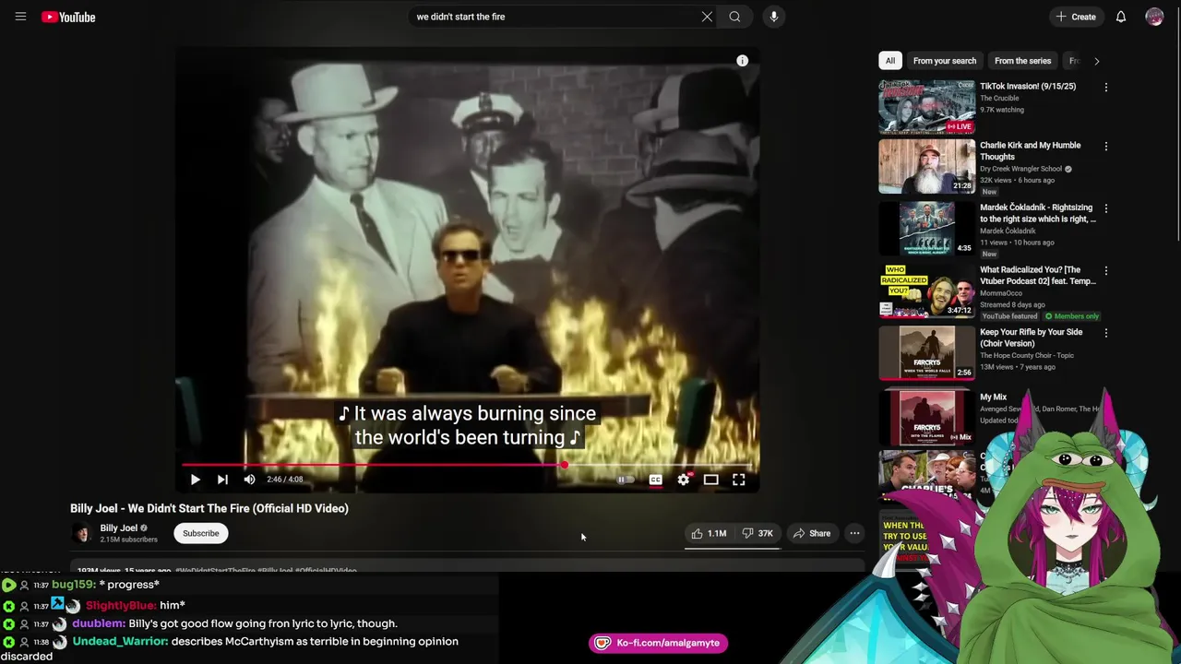Click the Members only badge
Image resolution: width=1181 pixels, height=664 pixels.
click(1072, 316)
